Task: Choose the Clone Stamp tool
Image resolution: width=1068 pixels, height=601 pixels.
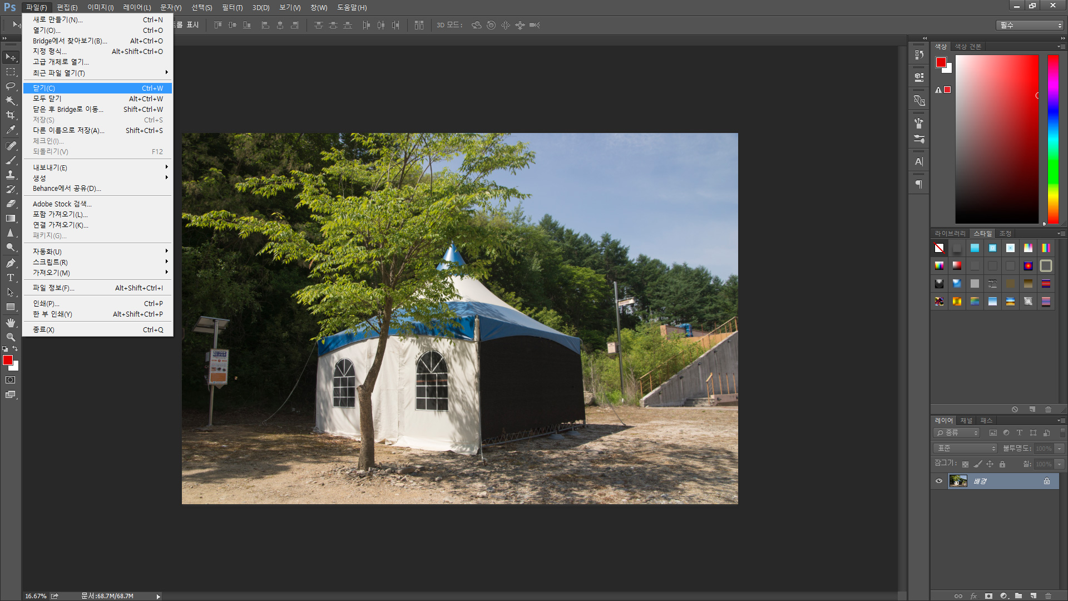Action: [x=11, y=175]
